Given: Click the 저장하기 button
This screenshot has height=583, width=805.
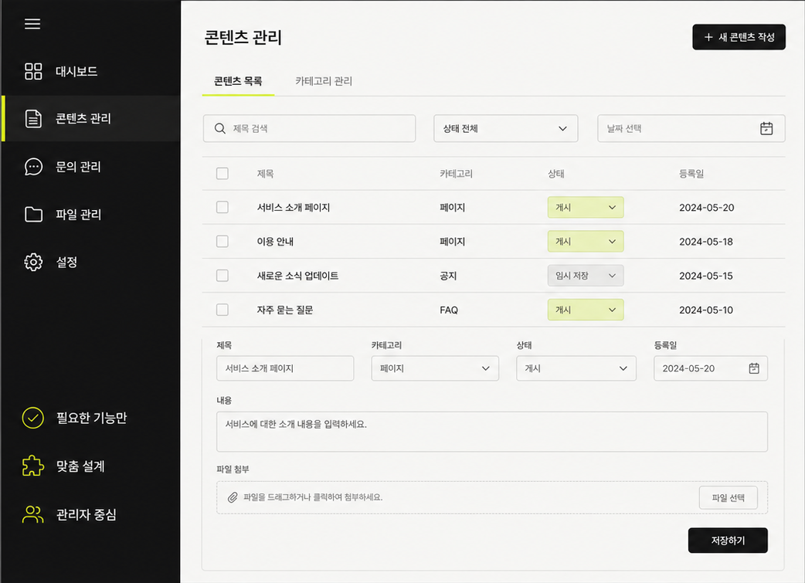Looking at the screenshot, I should (x=728, y=541).
